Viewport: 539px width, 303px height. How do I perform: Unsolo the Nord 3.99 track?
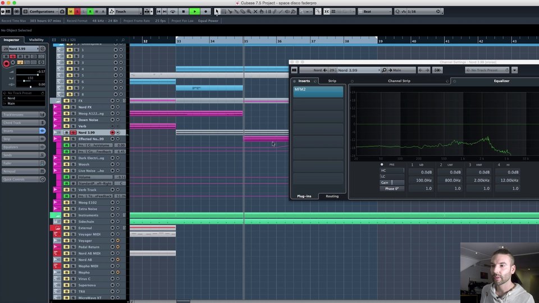tap(73, 132)
